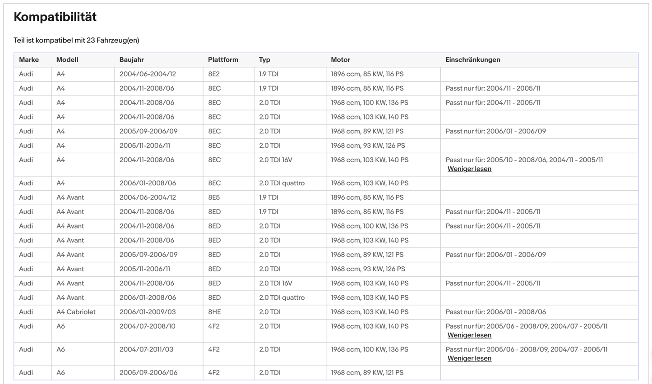The width and height of the screenshot is (652, 384).
Task: Click the 'Kompatibilität' section heading
Action: 55,17
